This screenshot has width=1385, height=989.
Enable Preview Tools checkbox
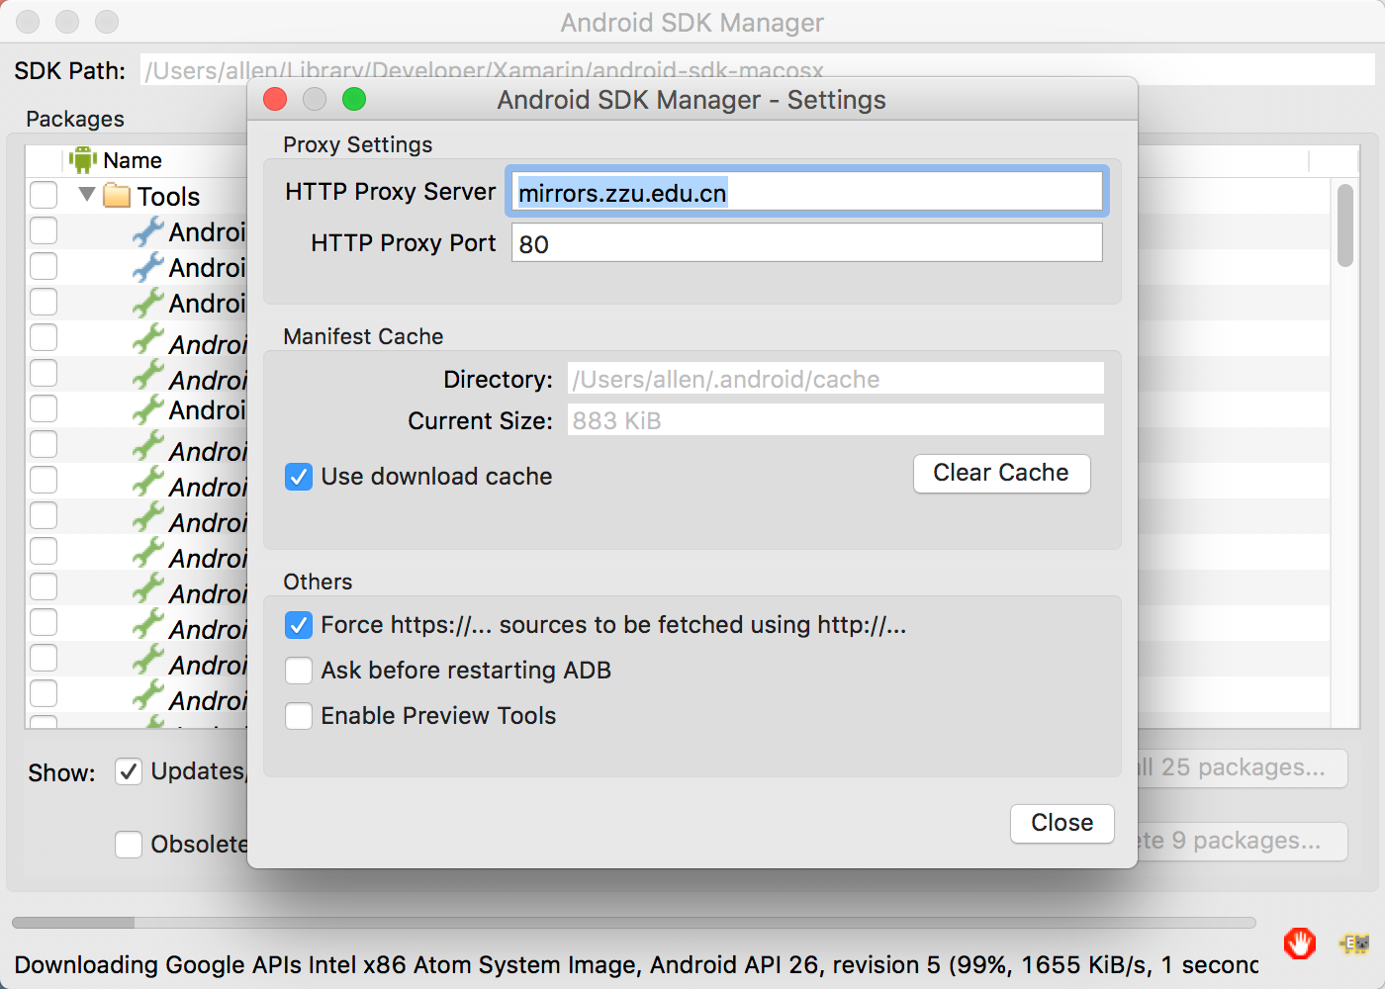[x=299, y=716]
